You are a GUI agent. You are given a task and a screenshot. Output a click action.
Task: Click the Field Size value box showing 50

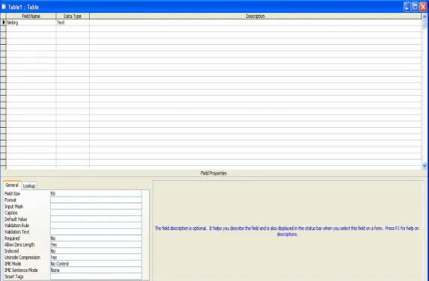[x=96, y=194]
